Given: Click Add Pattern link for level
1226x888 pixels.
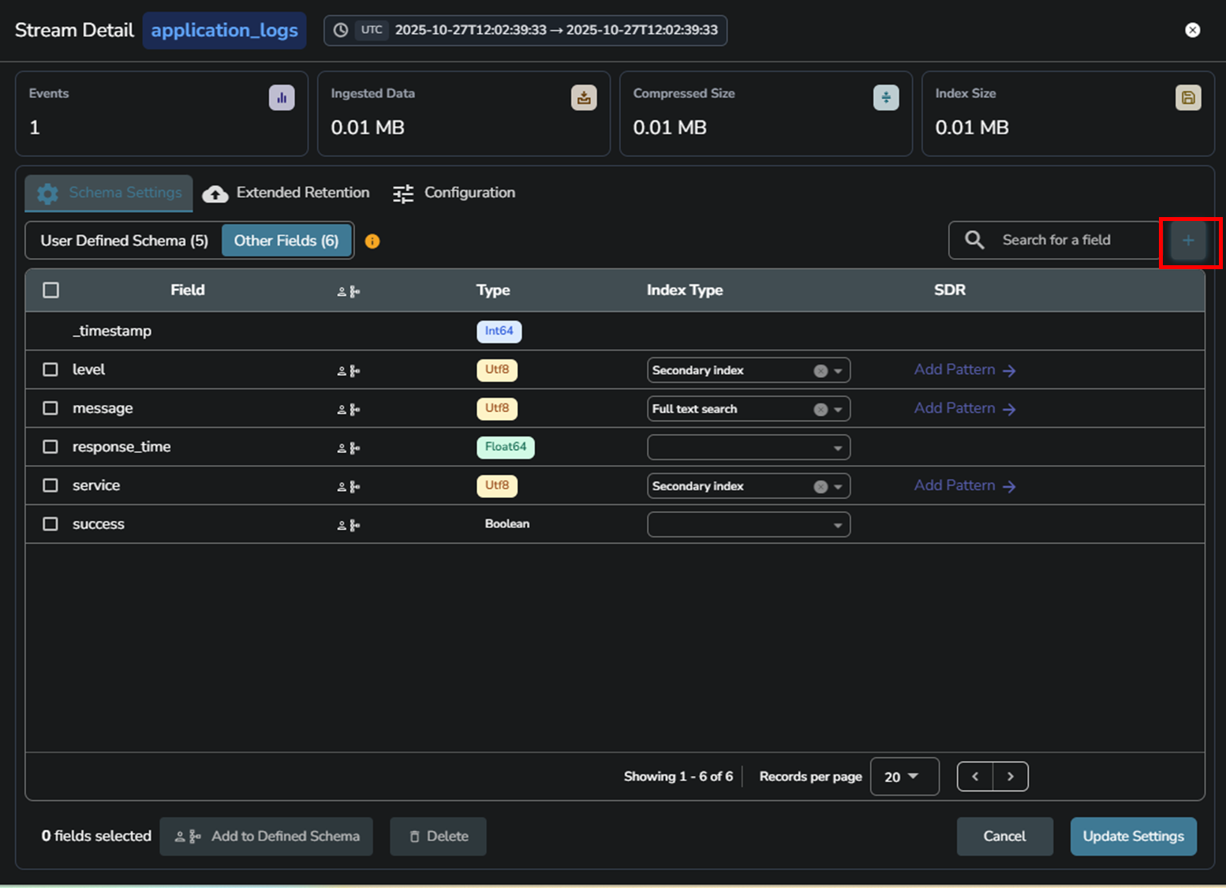Looking at the screenshot, I should pos(964,370).
